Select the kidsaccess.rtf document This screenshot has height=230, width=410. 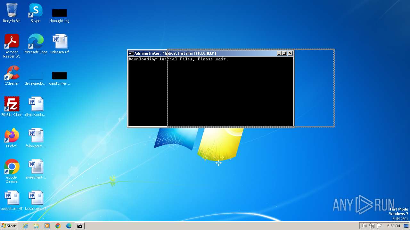click(36, 200)
